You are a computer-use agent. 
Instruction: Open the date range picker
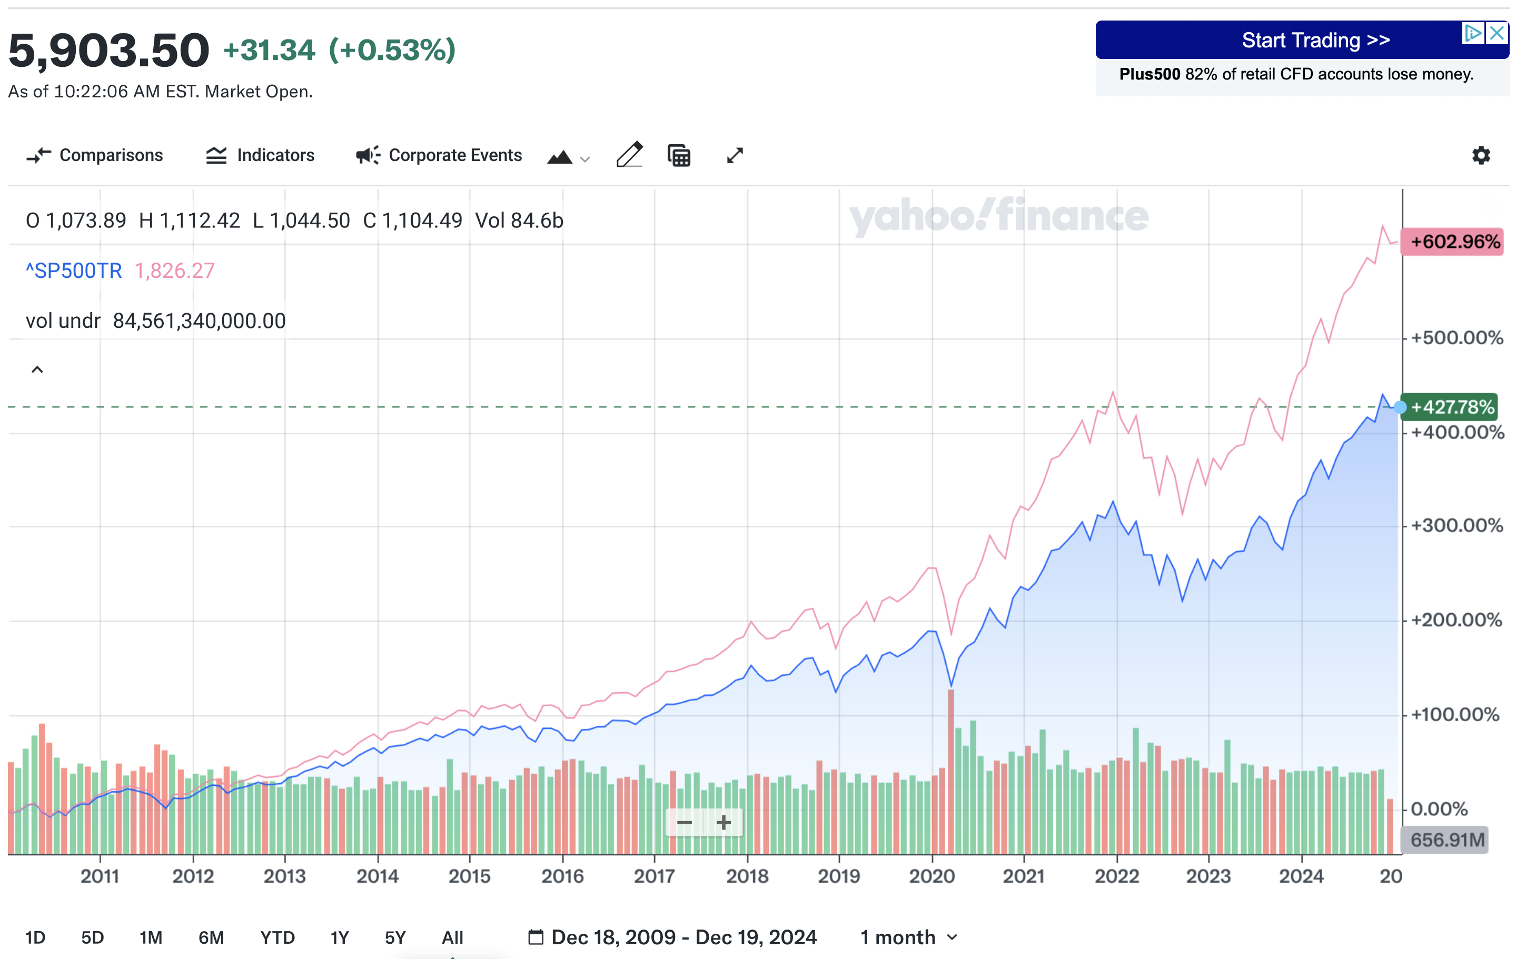673,937
